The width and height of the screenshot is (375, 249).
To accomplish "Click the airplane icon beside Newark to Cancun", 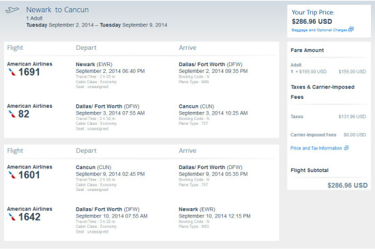I will (12, 10).
